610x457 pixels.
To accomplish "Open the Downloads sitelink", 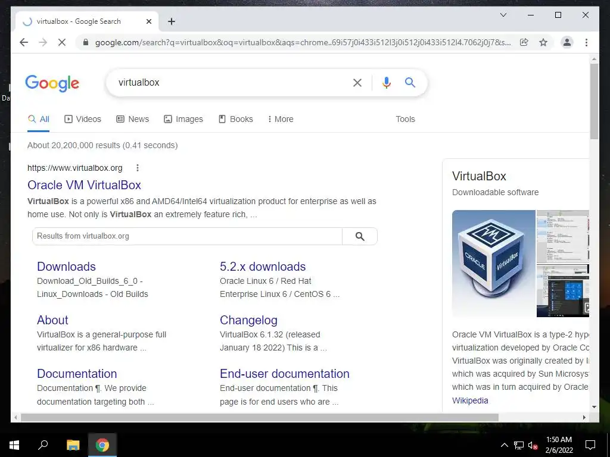I will coord(66,267).
